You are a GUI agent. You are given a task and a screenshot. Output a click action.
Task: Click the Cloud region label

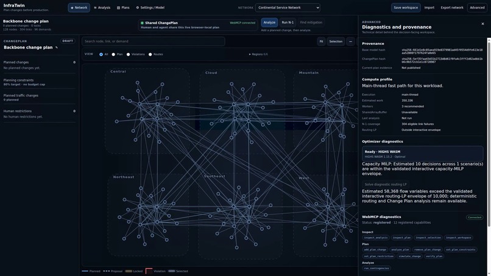coord(211,73)
